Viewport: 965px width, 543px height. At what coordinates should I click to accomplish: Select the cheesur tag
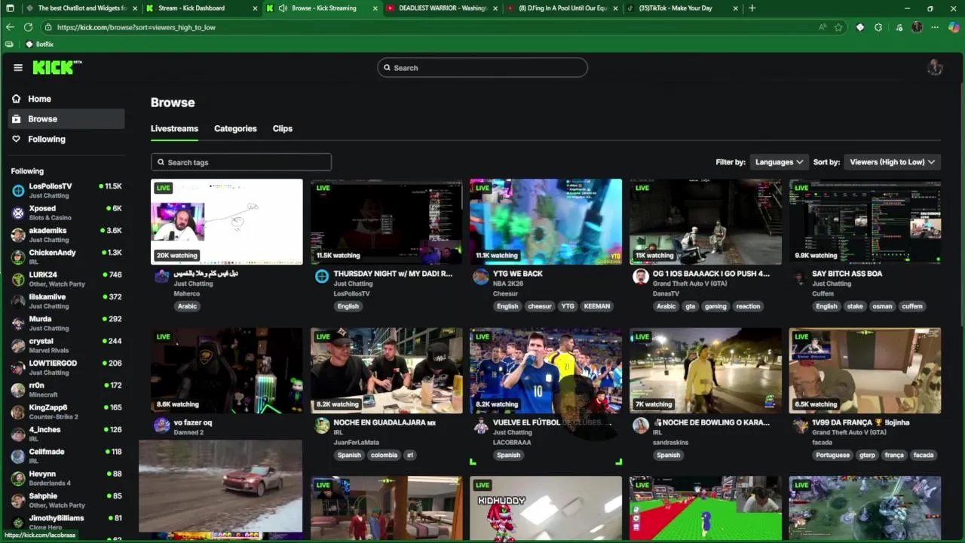(539, 306)
